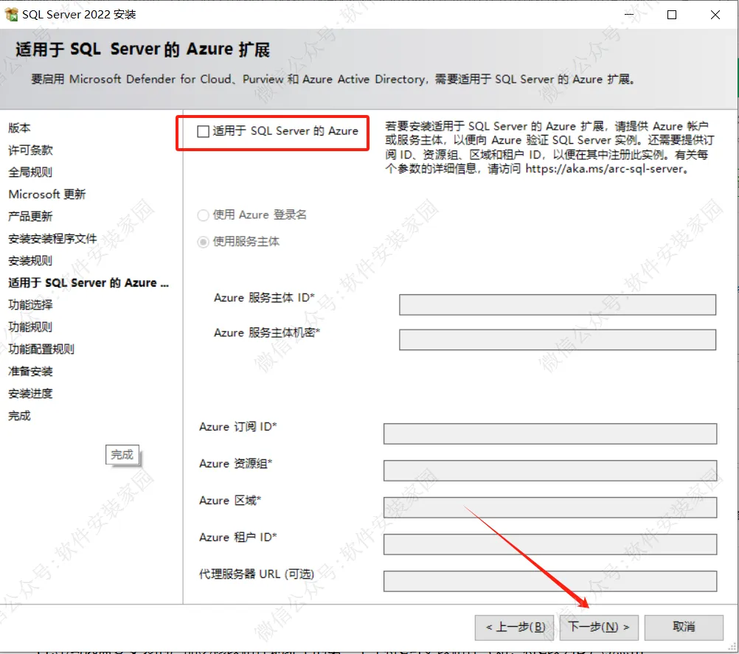
Task: Go back with the 上一步(B) button
Action: [515, 627]
